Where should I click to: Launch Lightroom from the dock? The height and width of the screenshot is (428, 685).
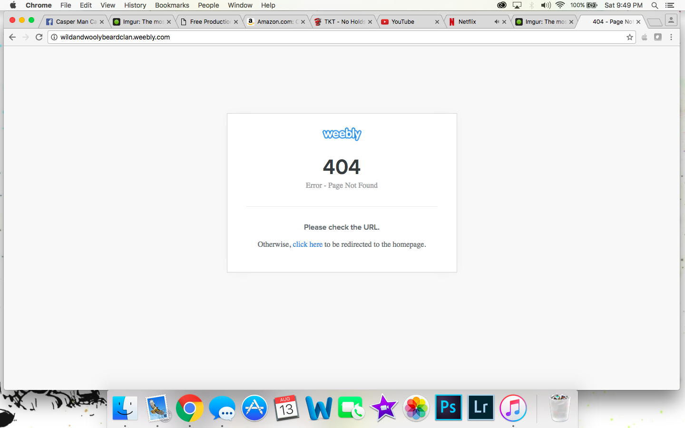coord(480,408)
